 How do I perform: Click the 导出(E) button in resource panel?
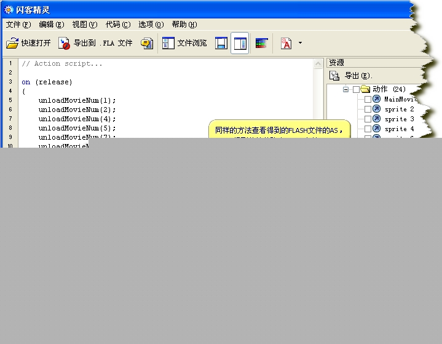(351, 76)
